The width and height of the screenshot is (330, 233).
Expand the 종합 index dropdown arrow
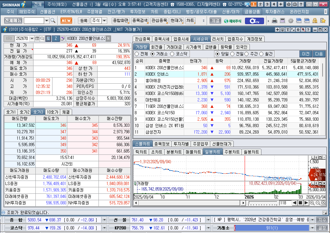[104, 220]
